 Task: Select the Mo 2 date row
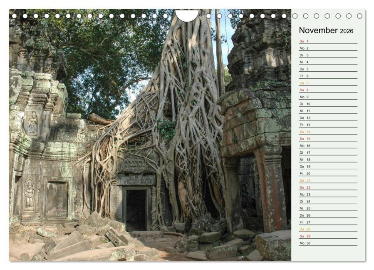click(x=328, y=48)
